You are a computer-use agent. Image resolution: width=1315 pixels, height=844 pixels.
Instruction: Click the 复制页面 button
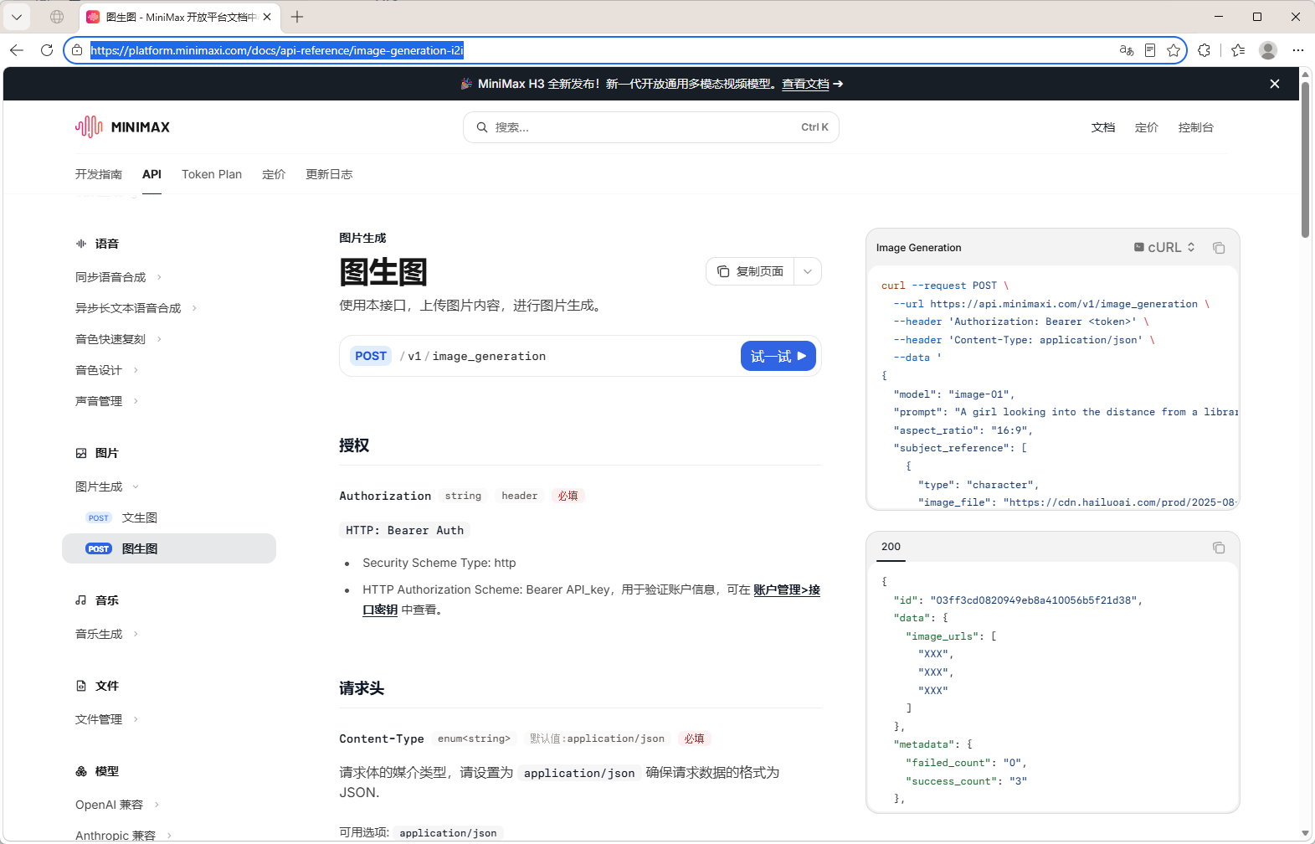pyautogui.click(x=751, y=271)
